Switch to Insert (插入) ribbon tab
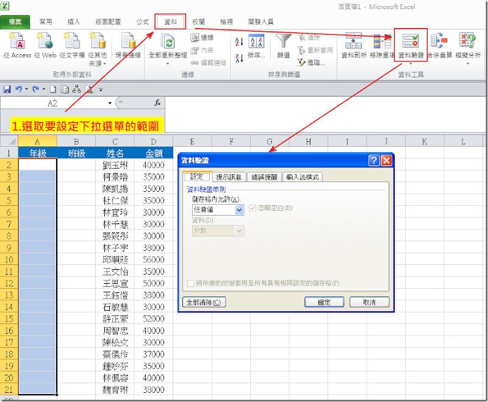 point(73,22)
